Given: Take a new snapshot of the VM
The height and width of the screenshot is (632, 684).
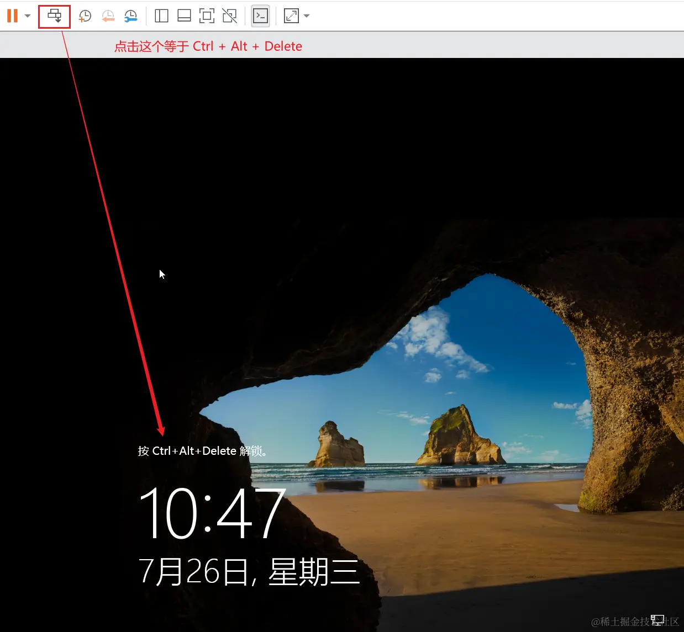Looking at the screenshot, I should click(x=85, y=16).
